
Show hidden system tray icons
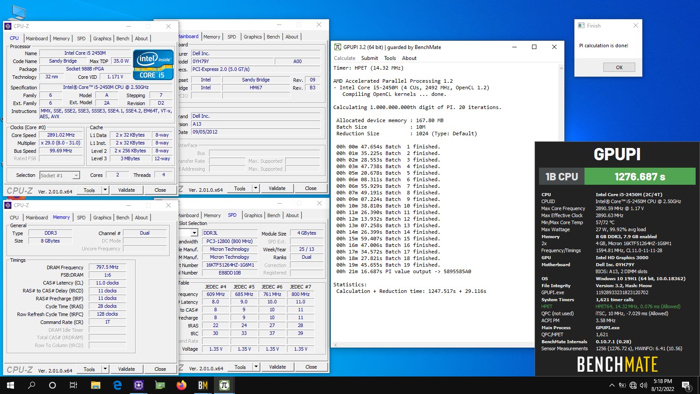pyautogui.click(x=612, y=385)
